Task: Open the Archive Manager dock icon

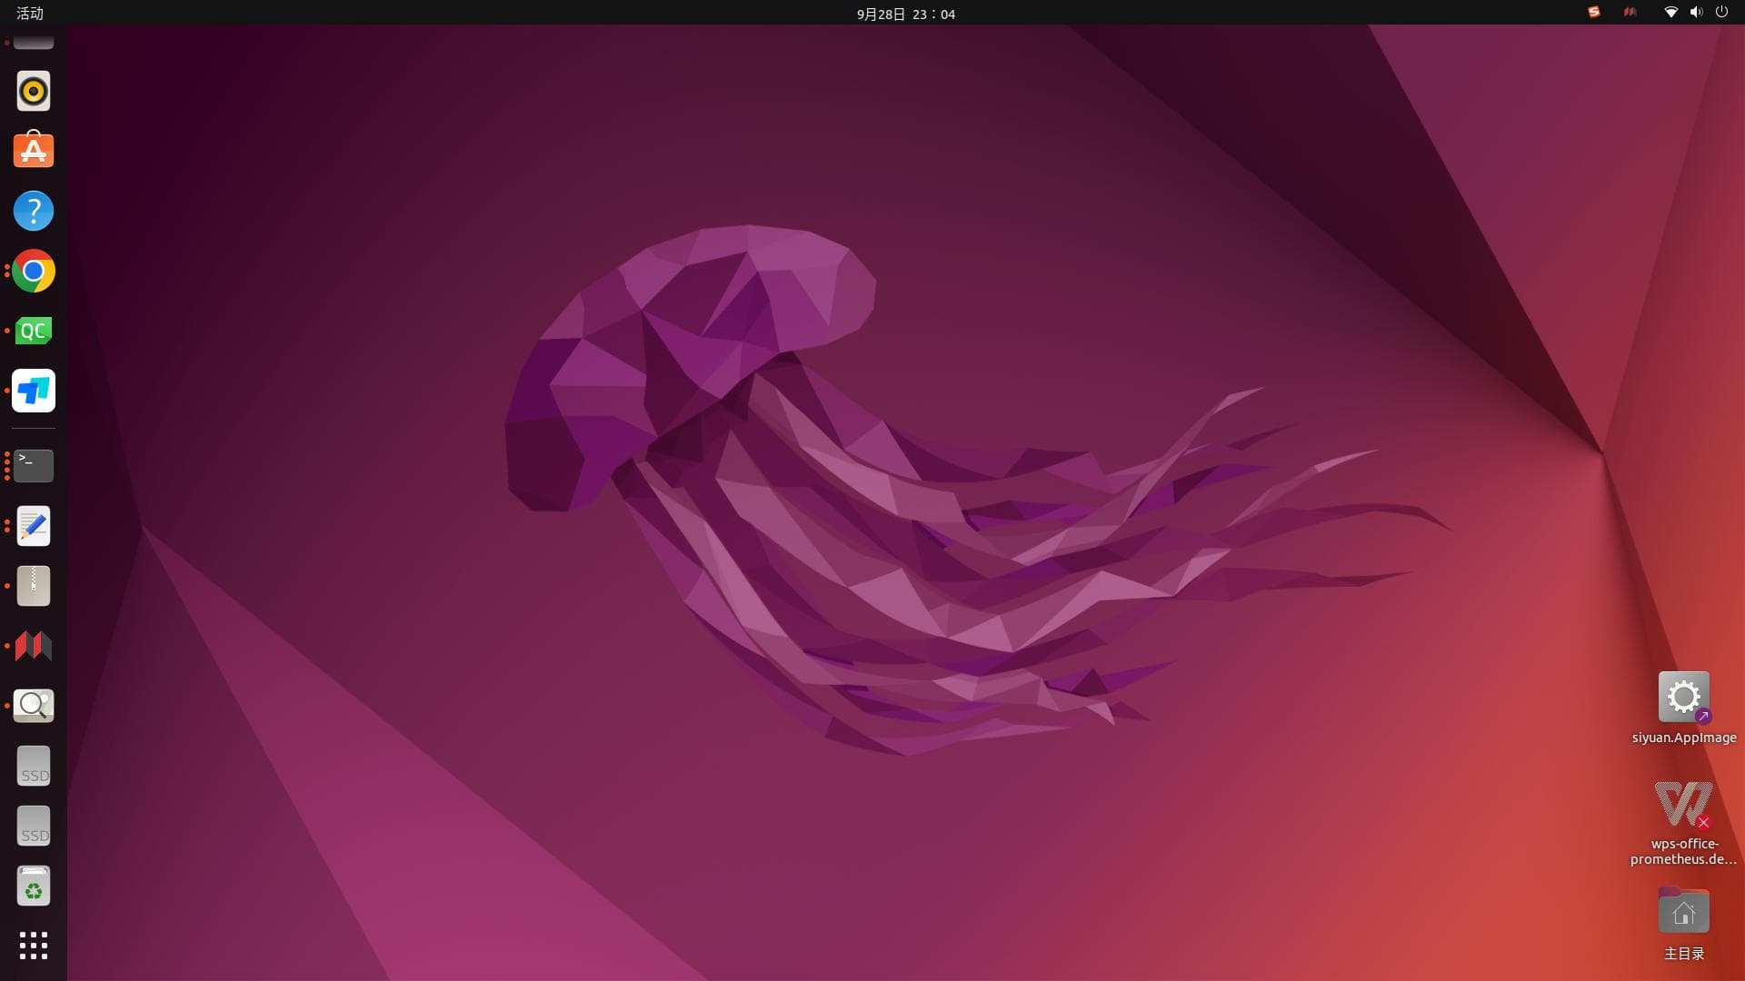Action: point(34,586)
